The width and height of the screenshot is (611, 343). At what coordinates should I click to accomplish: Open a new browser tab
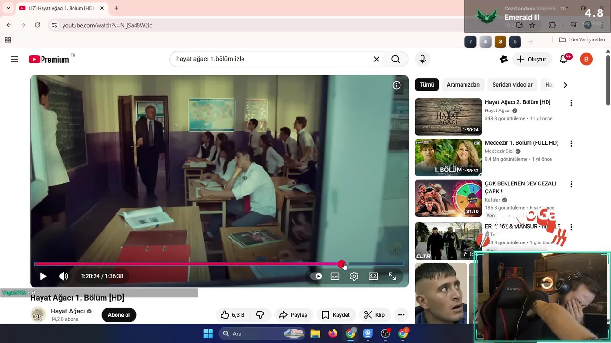pyautogui.click(x=116, y=8)
